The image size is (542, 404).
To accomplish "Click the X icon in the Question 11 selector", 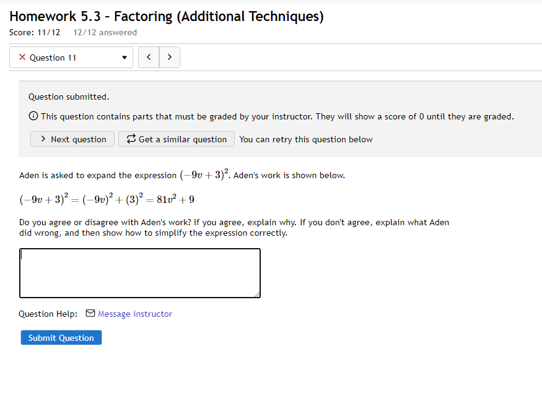I will [22, 57].
